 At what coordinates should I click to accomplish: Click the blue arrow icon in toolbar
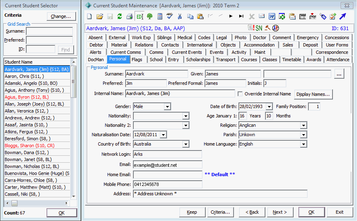(343, 16)
